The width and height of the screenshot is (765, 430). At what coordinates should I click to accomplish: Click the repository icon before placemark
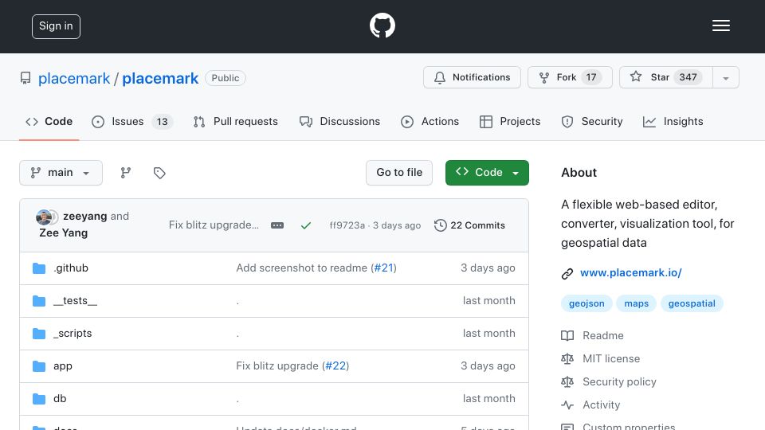click(25, 78)
